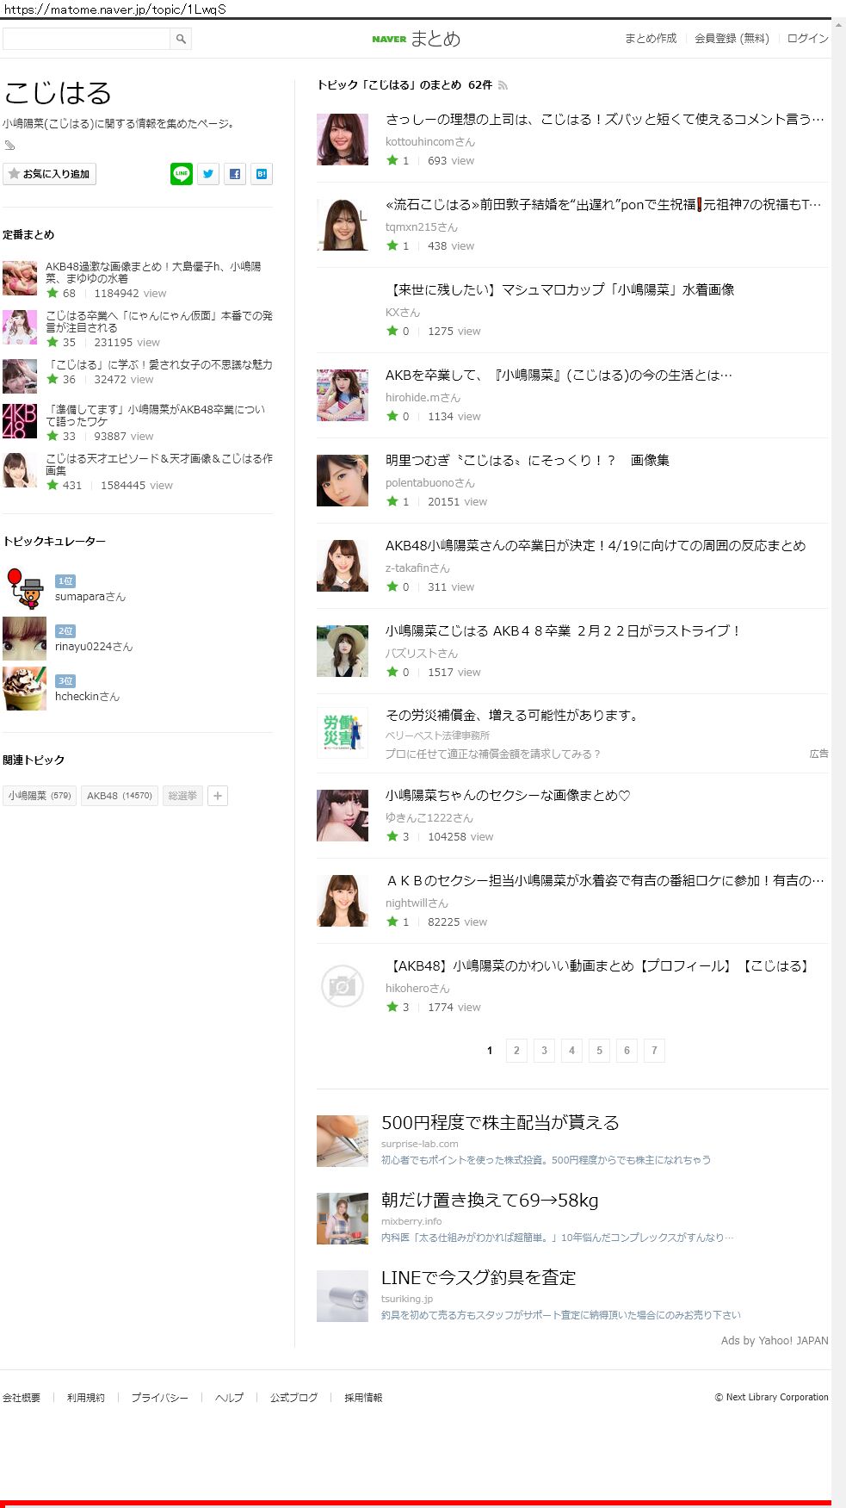Open まとめ作成 in top menu
This screenshot has height=1508, width=846.
tap(651, 39)
